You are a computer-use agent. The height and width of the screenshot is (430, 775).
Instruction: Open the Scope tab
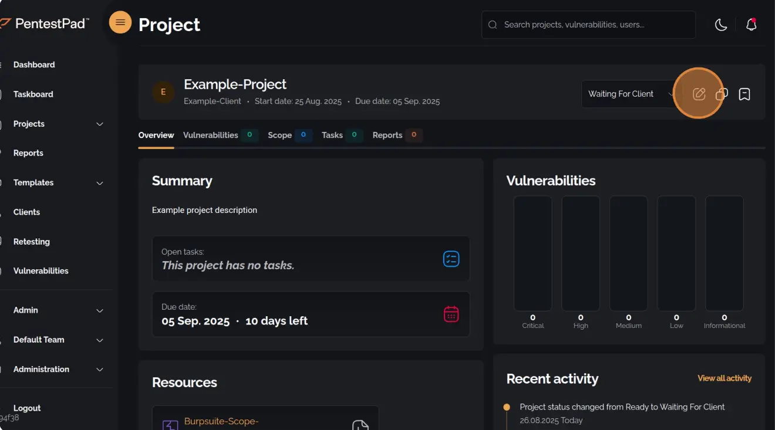pyautogui.click(x=280, y=135)
